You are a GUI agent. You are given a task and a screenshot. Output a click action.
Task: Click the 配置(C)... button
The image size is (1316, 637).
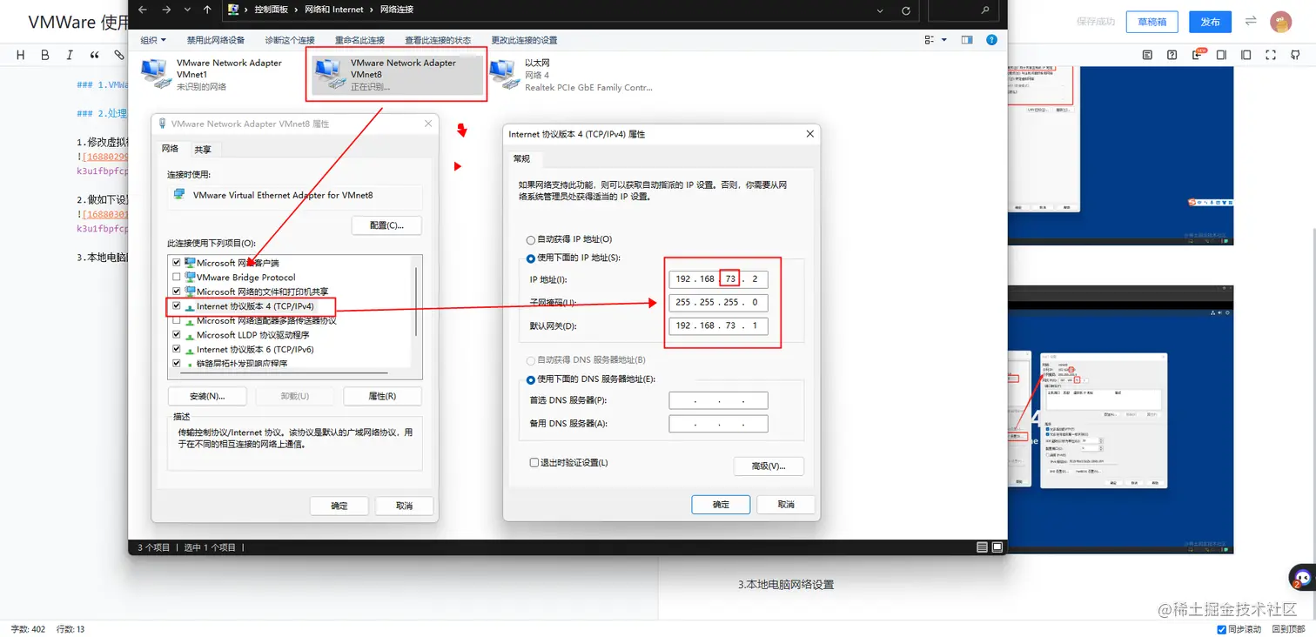point(386,225)
